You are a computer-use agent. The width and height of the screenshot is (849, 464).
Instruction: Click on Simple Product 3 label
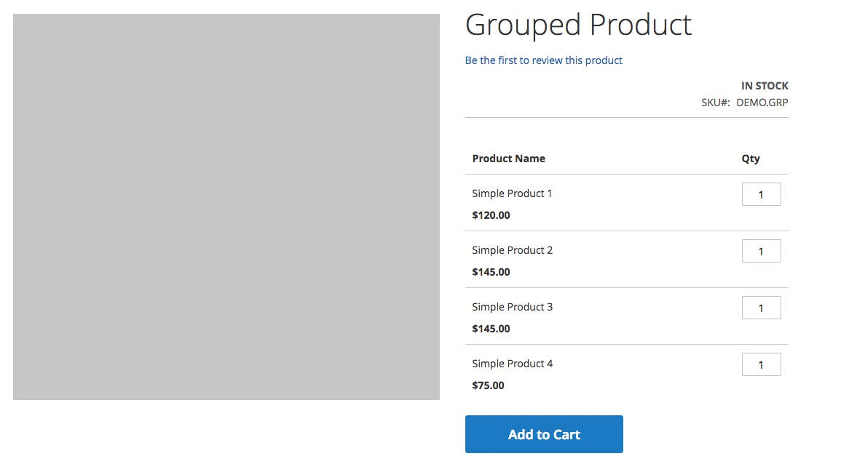[x=512, y=307]
